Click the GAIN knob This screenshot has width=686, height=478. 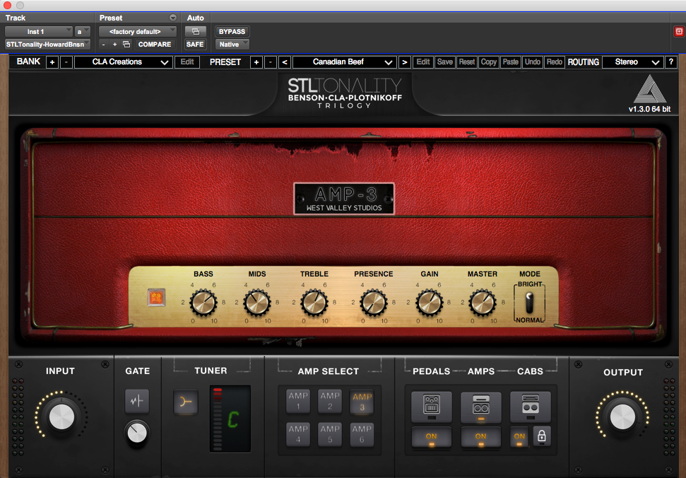coord(429,303)
